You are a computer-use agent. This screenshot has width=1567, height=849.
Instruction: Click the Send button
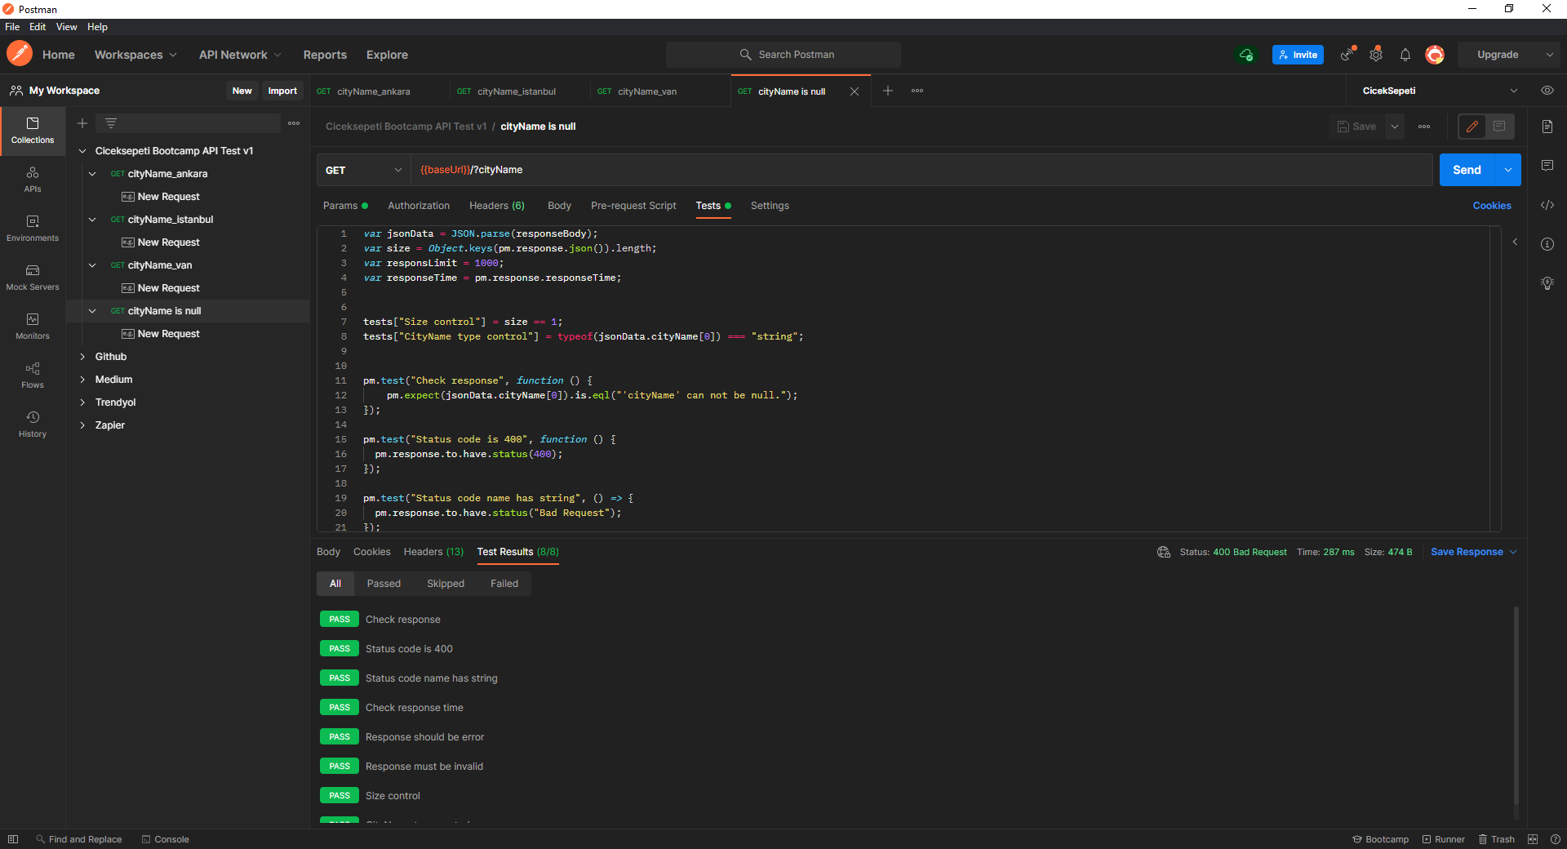[x=1467, y=170]
